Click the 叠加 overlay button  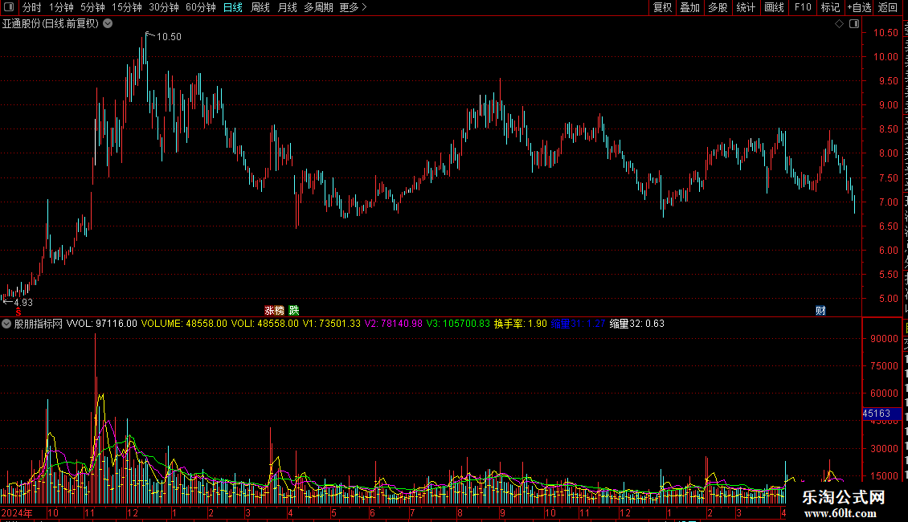click(690, 7)
